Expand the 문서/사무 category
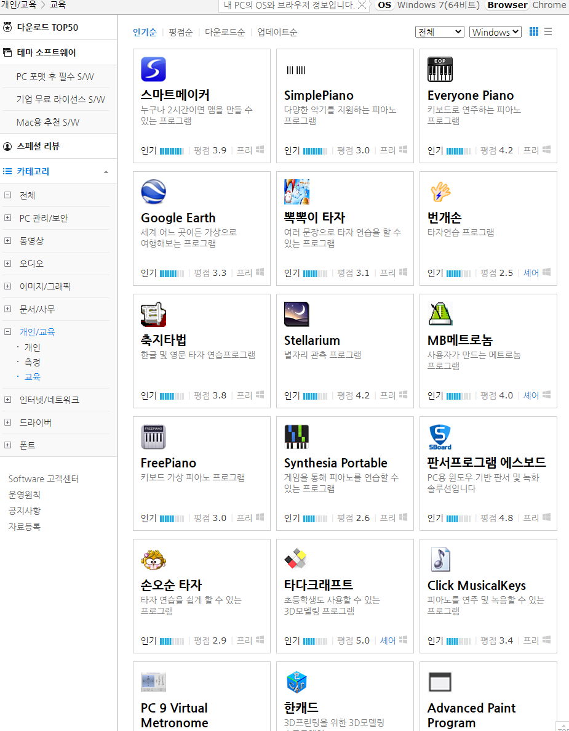The image size is (569, 731). click(x=7, y=309)
